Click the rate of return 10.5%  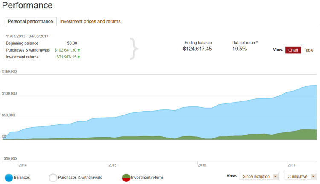239,49
